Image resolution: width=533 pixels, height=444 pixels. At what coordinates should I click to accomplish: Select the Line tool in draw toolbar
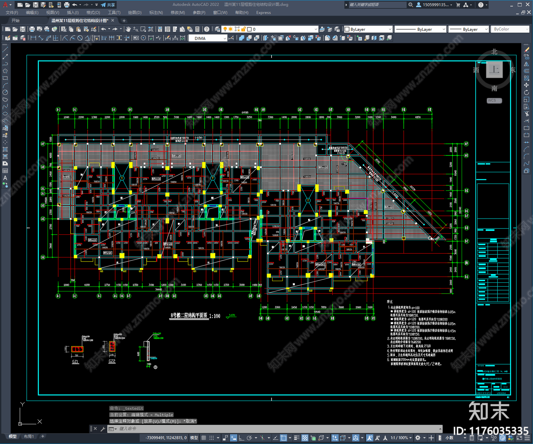tap(5, 50)
